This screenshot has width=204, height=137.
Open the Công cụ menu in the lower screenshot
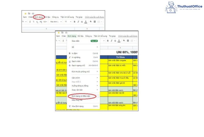88,36
